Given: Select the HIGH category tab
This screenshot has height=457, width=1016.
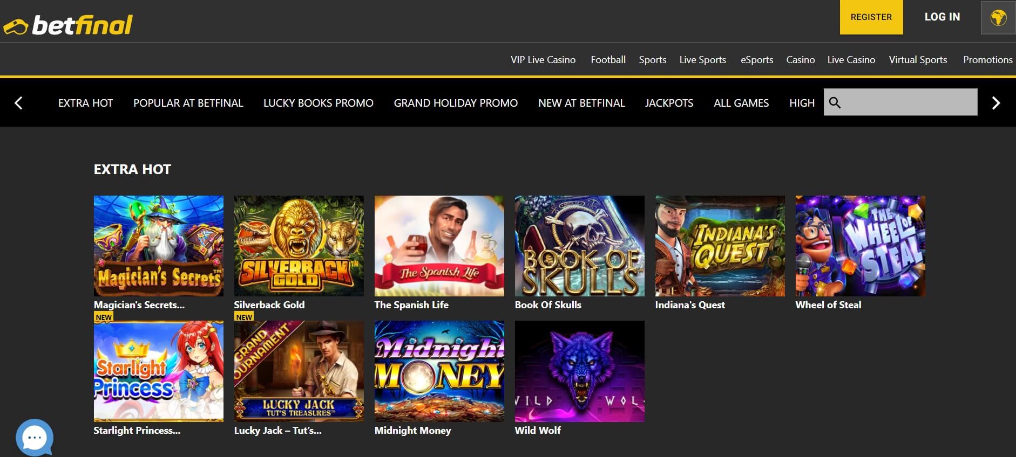Looking at the screenshot, I should [x=802, y=103].
